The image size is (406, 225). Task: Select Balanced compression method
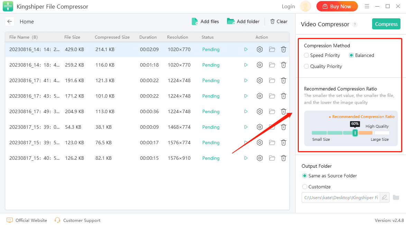click(x=361, y=55)
